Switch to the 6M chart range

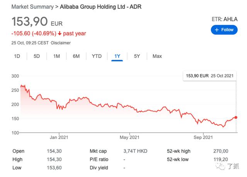pos(76,56)
